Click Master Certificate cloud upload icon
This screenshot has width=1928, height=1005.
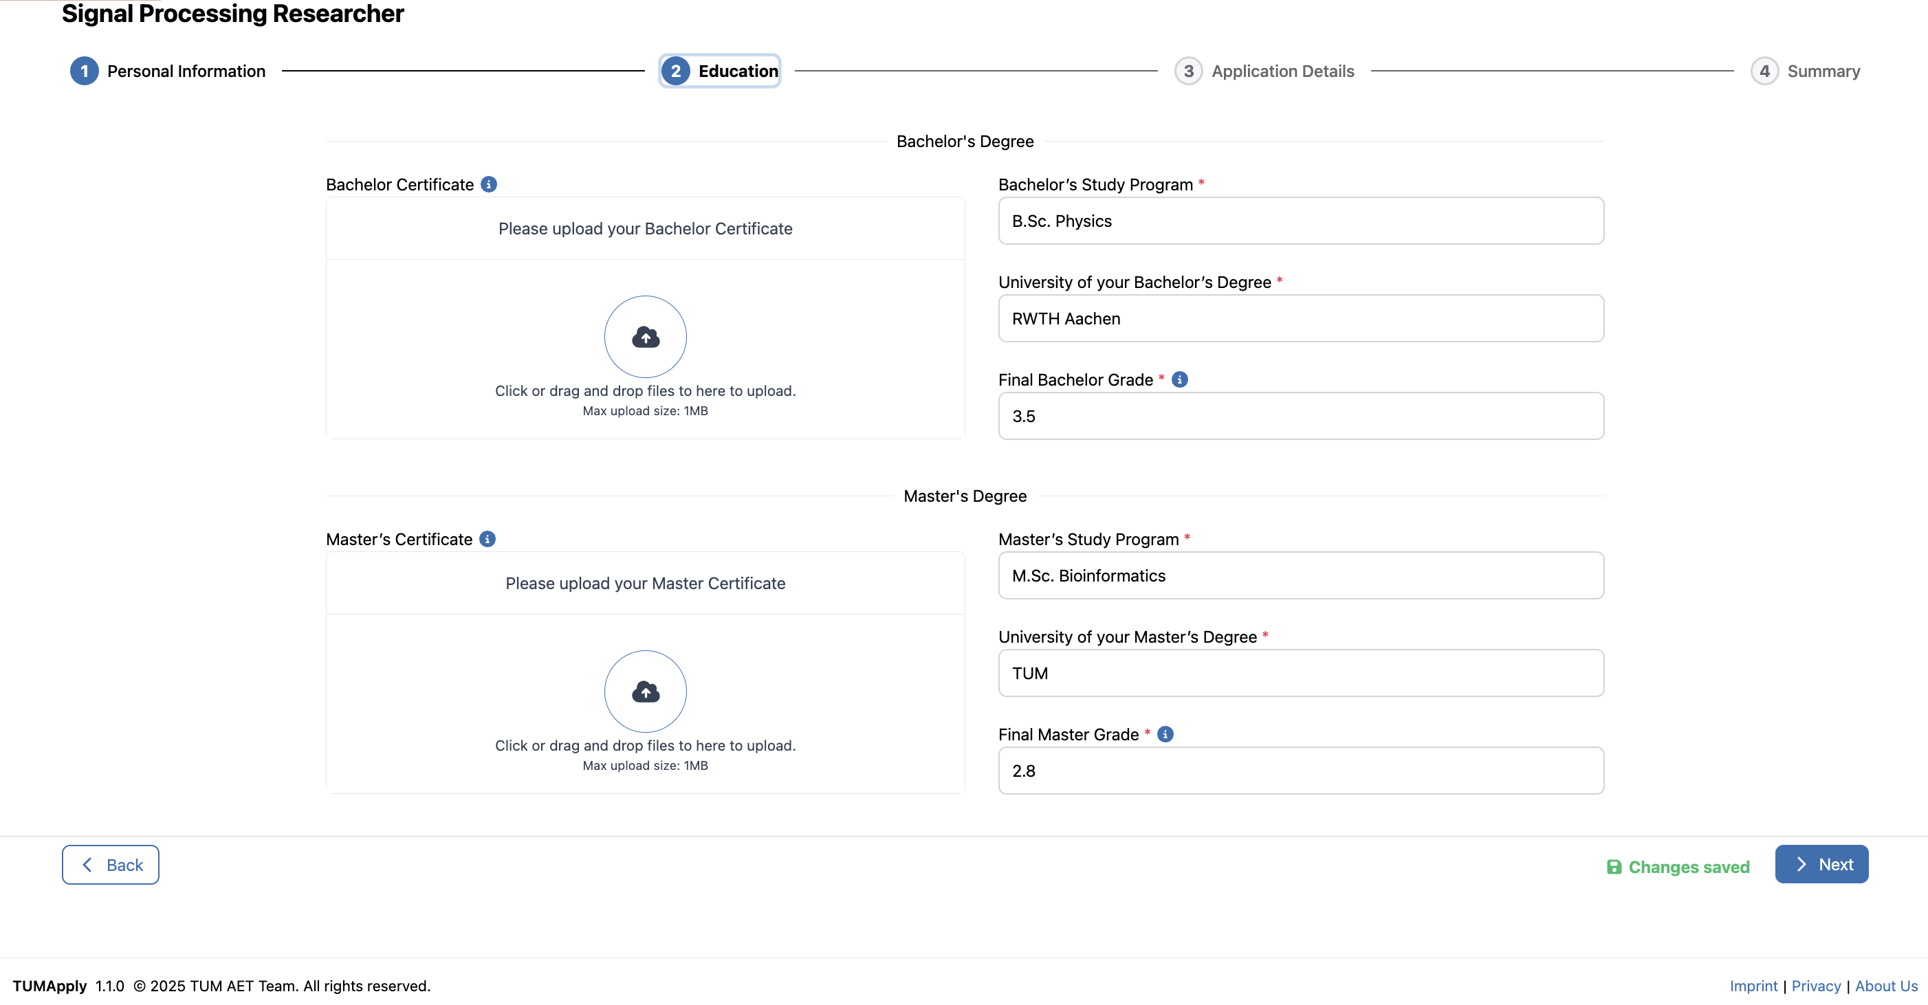coord(645,692)
